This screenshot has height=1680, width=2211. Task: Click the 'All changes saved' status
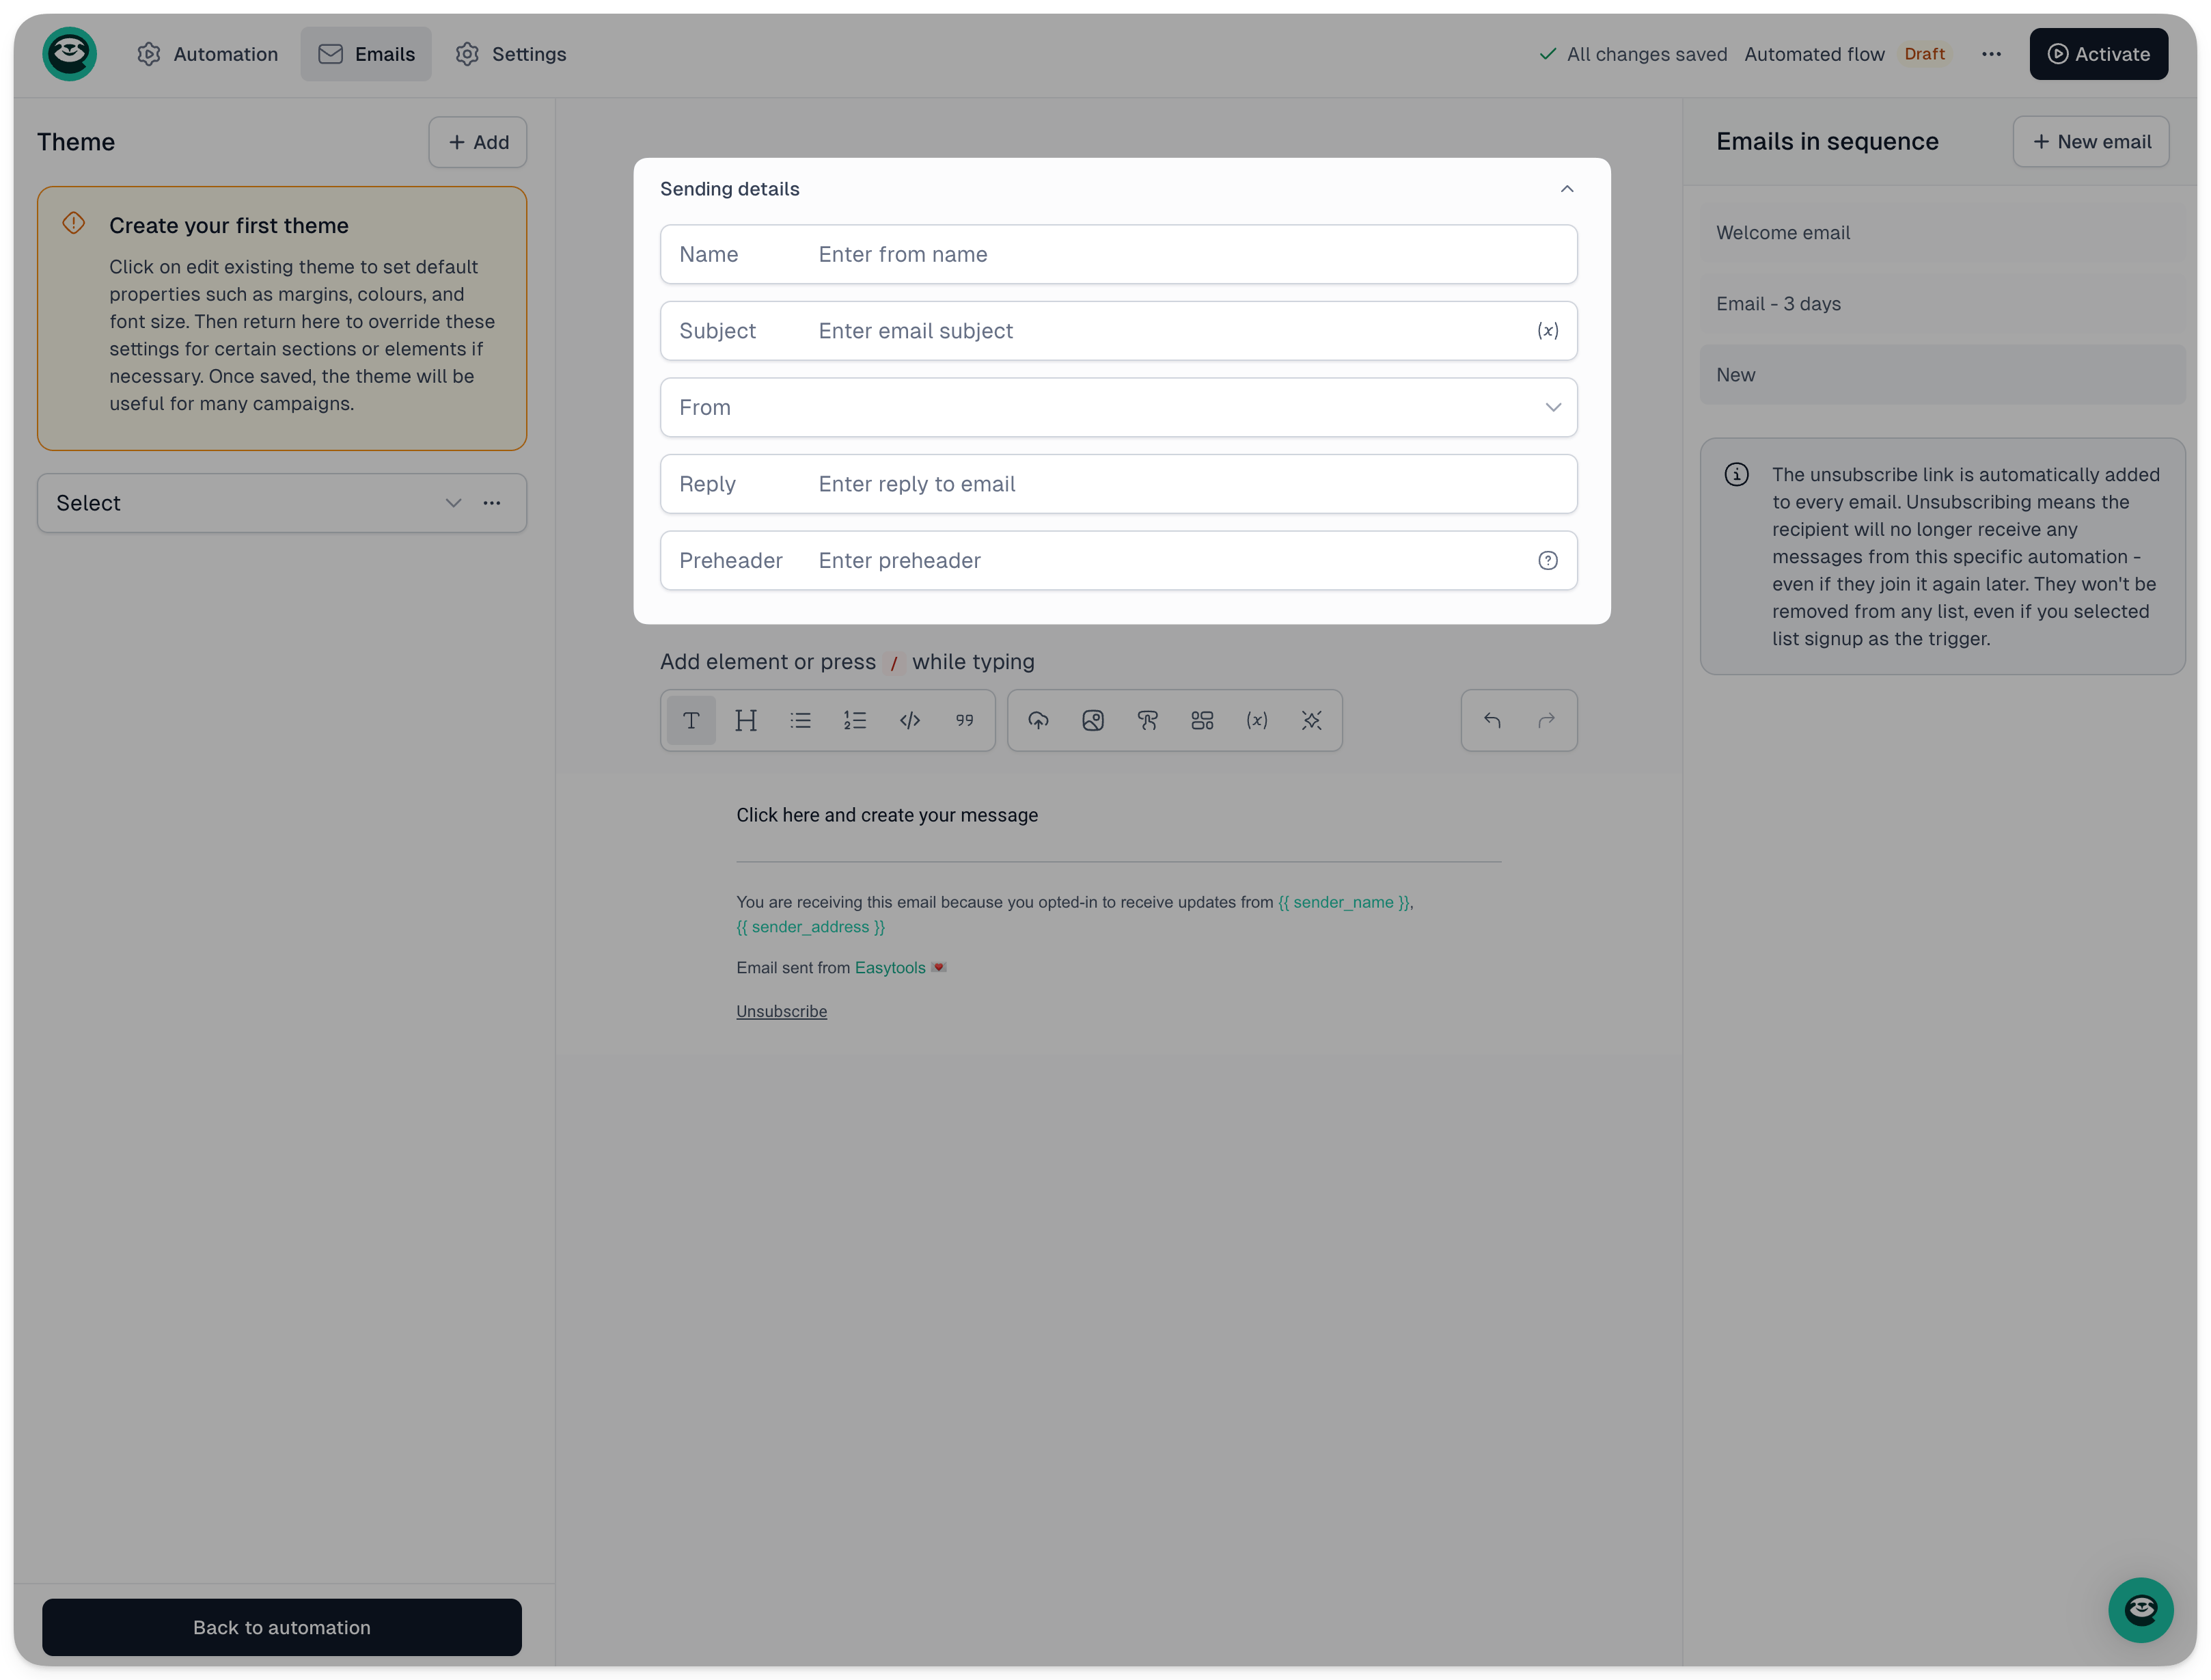pyautogui.click(x=1634, y=54)
